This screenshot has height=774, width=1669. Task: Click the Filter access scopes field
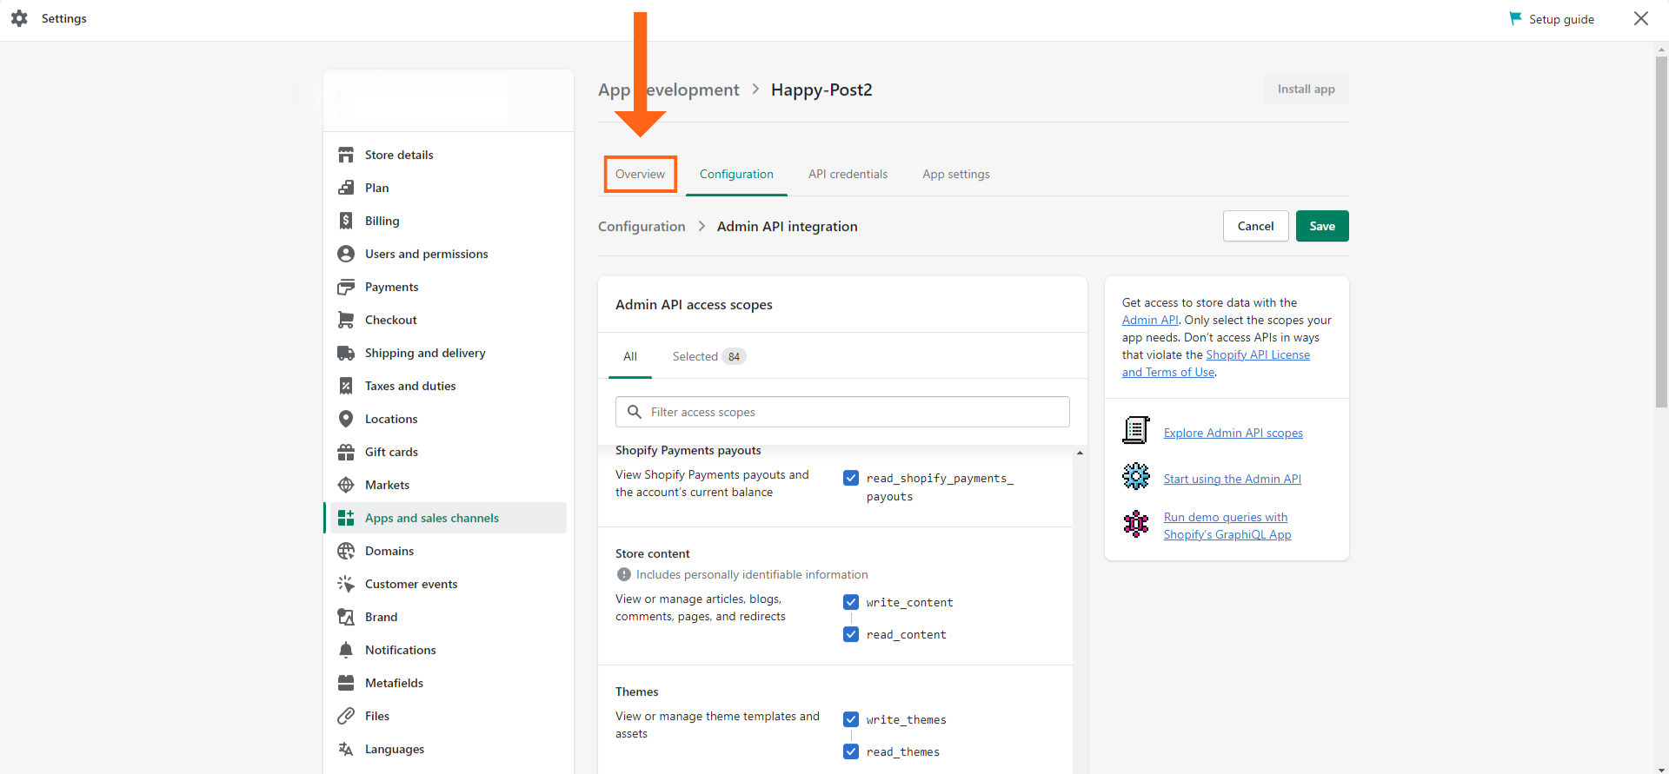[x=841, y=412]
